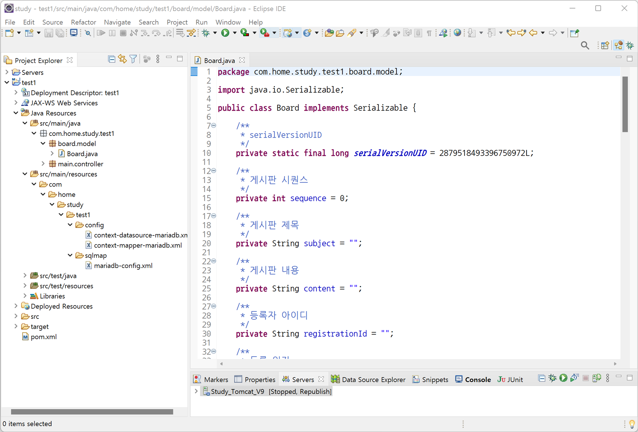Image resolution: width=638 pixels, height=432 pixels.
Task: Switch to the Debug perspective bug icon
Action: [630, 46]
